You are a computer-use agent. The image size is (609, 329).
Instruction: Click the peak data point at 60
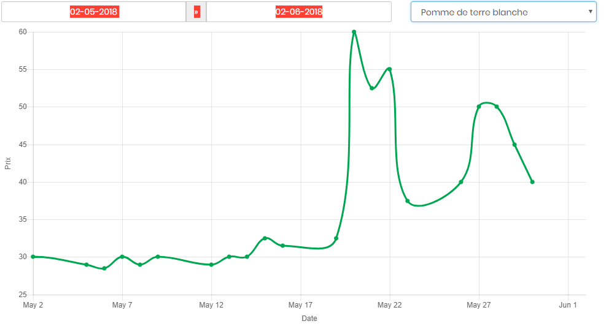point(354,32)
